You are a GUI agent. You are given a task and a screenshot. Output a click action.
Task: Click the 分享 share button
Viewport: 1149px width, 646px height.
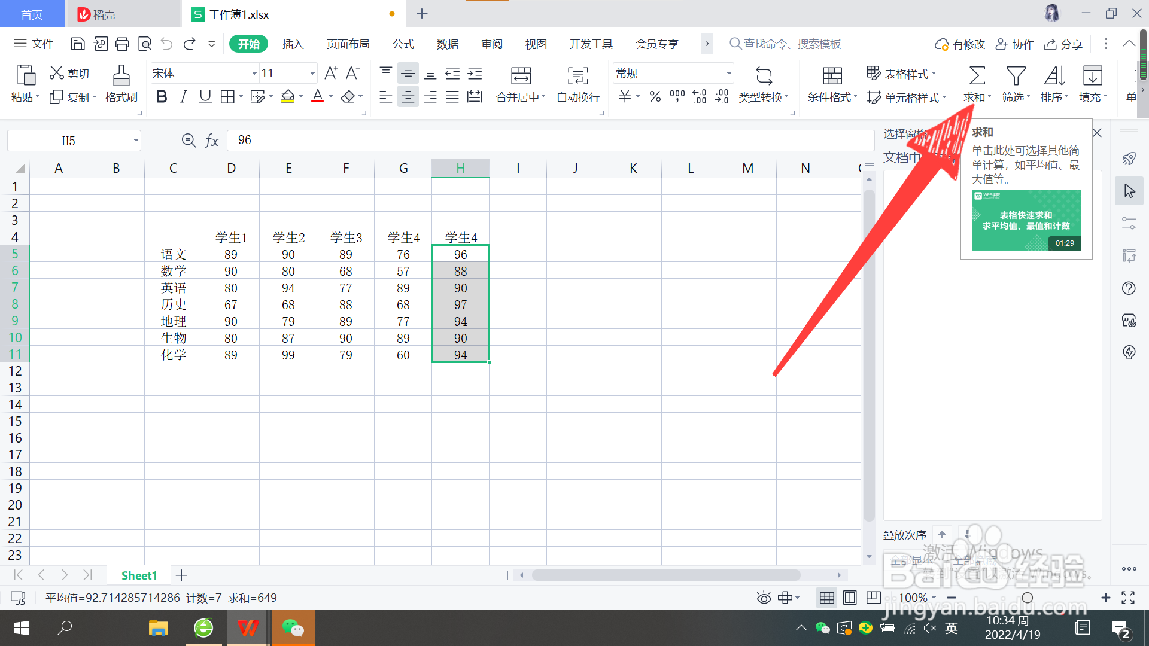point(1063,44)
